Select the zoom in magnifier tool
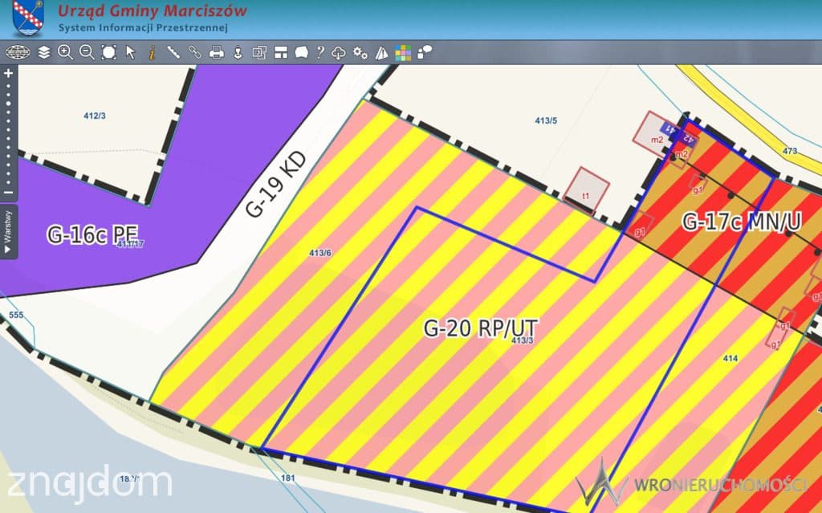Screen dimensions: 822x513 65,52
